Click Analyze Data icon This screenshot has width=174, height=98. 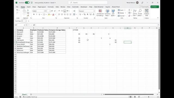[x=147, y=13]
